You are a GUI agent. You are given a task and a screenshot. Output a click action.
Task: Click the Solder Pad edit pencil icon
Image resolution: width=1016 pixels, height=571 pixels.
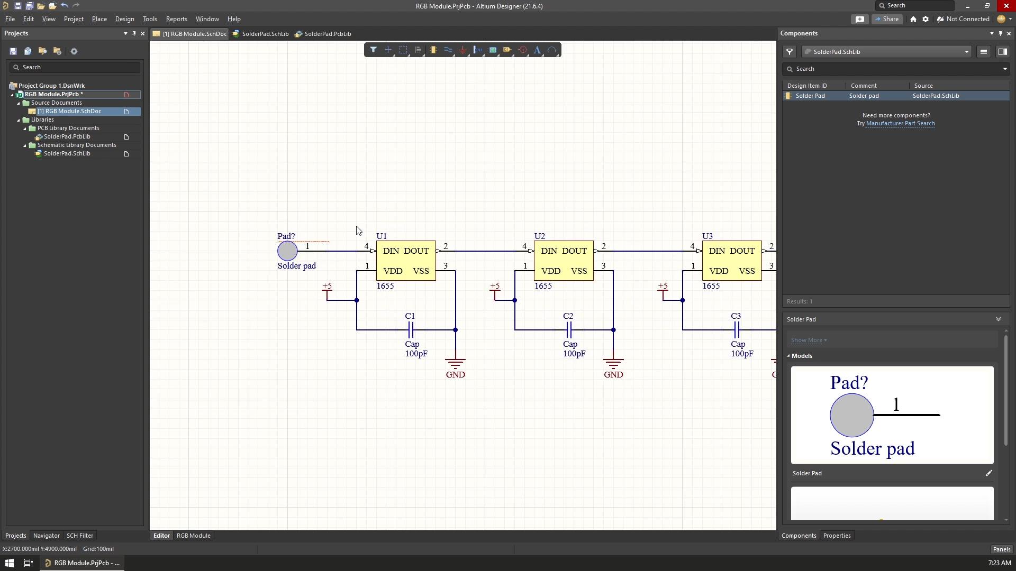991,473
